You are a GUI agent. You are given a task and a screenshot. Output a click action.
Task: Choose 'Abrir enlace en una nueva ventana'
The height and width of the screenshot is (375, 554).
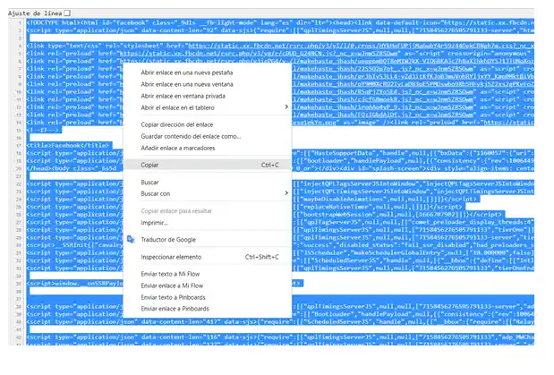click(x=184, y=84)
